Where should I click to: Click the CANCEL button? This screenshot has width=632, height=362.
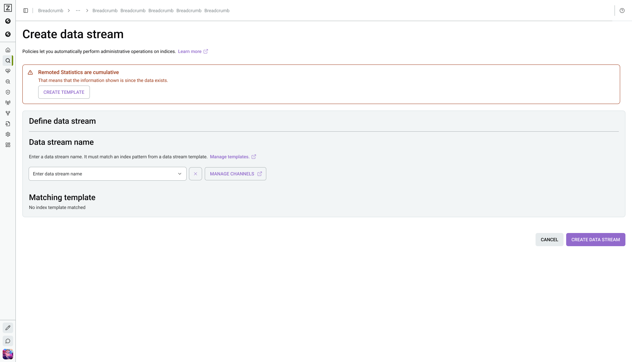pos(549,240)
